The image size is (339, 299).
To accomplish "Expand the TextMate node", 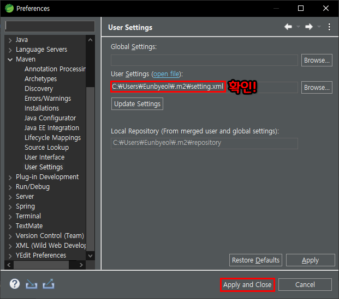I will (x=10, y=227).
